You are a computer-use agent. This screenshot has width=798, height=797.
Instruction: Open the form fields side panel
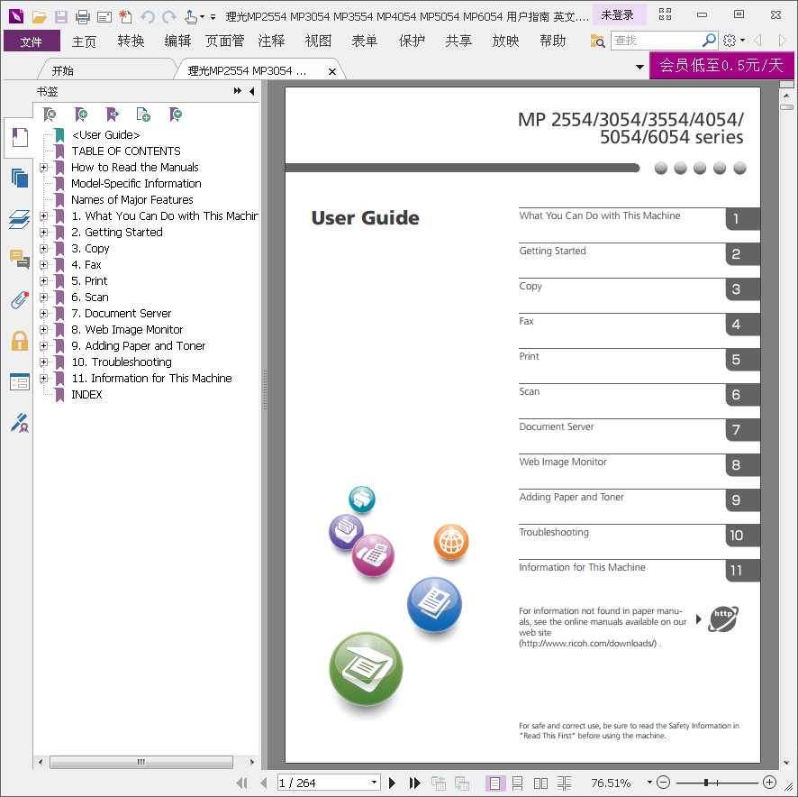[x=19, y=381]
